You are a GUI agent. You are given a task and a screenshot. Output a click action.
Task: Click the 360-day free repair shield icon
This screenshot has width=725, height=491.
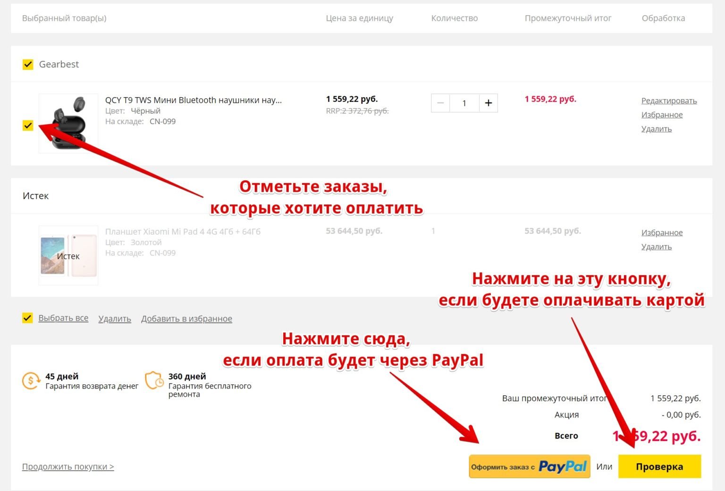coord(154,381)
